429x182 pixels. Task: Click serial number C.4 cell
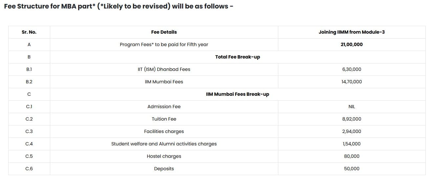pos(29,144)
